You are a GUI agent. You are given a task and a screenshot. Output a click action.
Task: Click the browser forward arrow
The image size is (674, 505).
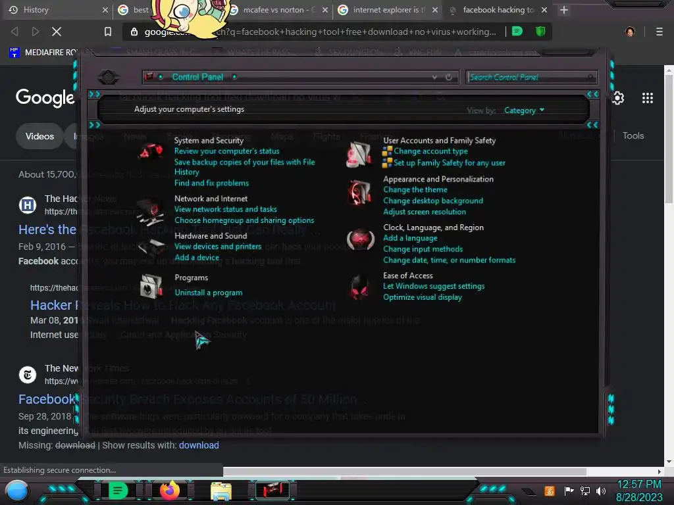(36, 32)
